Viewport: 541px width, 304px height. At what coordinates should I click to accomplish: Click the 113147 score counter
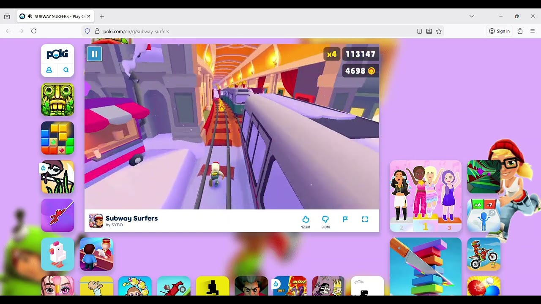click(x=360, y=54)
